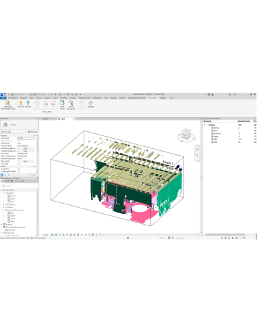The height and width of the screenshot is (333, 257).
Task: Collapse the Views (all) tree node
Action: 1,190
